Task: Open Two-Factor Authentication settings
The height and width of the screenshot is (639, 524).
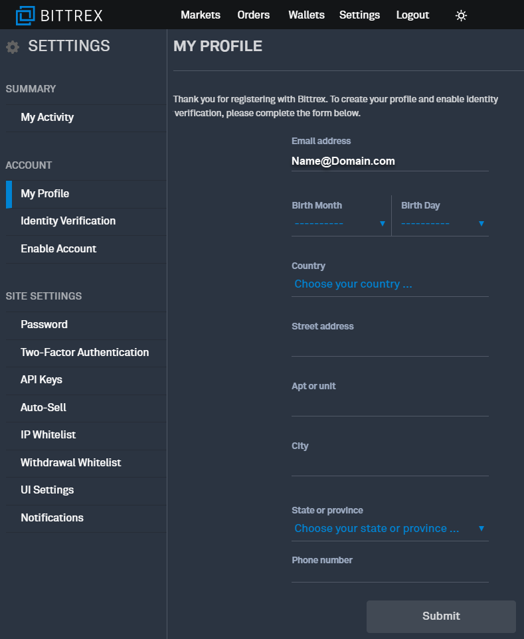Action: pyautogui.click(x=84, y=353)
